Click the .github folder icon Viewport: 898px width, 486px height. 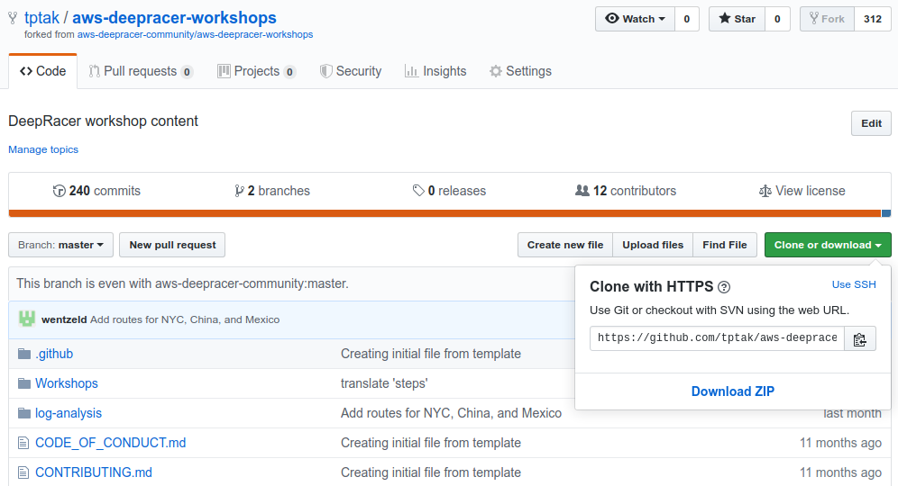23,354
